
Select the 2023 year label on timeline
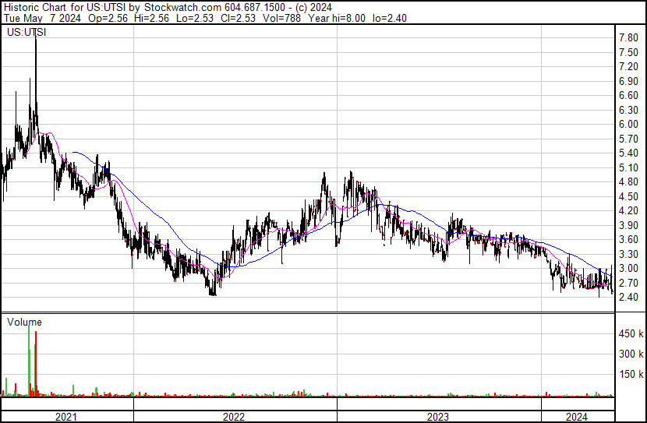[437, 417]
